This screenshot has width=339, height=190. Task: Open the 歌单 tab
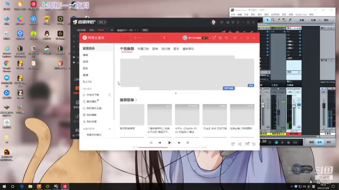click(155, 49)
